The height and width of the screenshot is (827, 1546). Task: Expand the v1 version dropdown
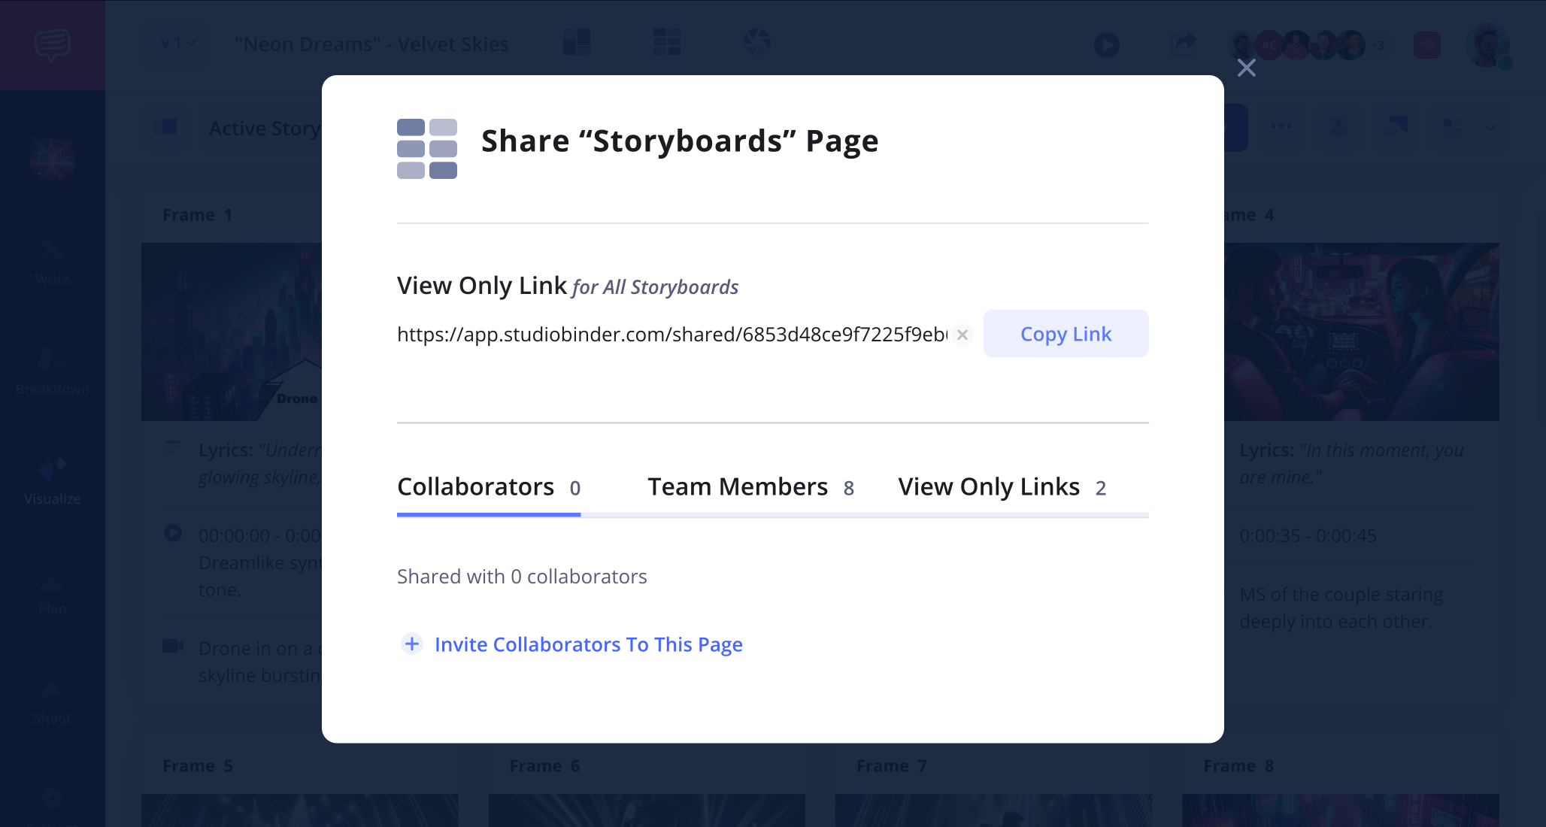click(177, 44)
